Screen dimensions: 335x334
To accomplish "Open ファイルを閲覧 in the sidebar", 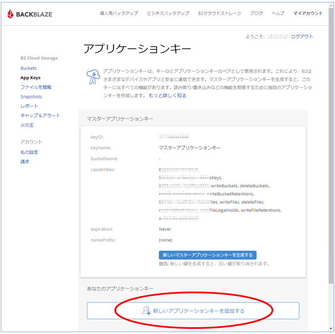I will [36, 87].
